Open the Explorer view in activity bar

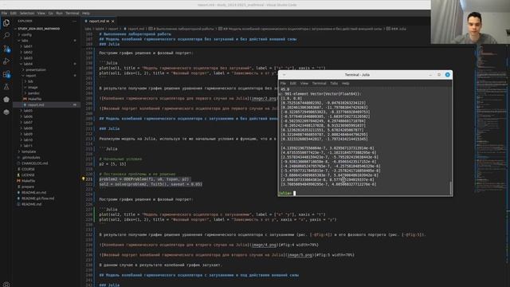click(x=6, y=23)
